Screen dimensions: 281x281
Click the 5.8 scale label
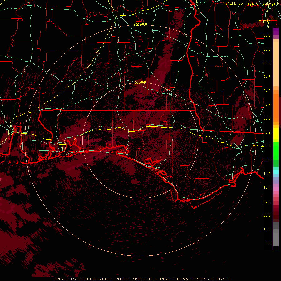pos(267,105)
